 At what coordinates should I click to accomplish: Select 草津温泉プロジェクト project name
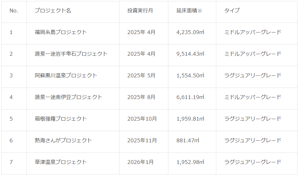(x=61, y=162)
